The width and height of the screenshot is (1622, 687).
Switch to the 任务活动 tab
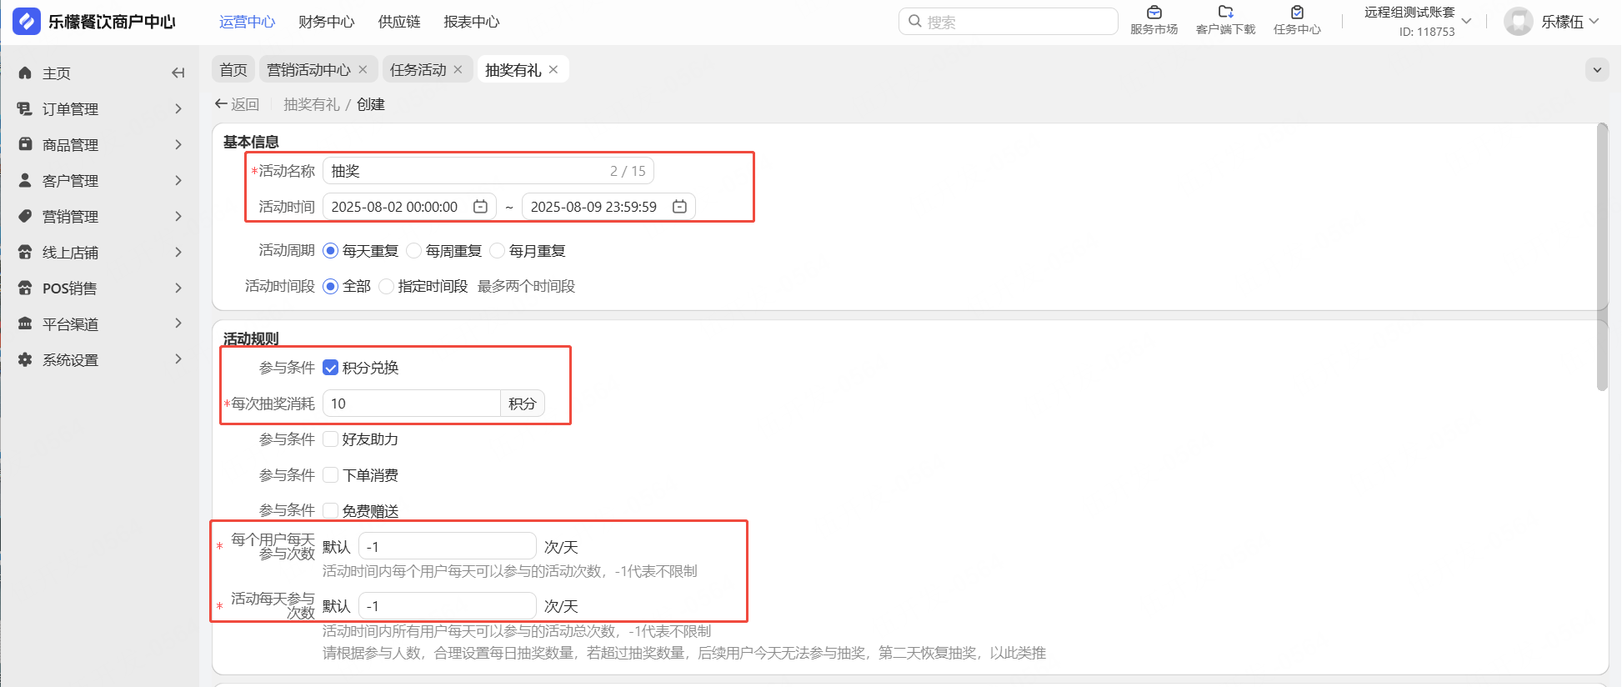(418, 70)
